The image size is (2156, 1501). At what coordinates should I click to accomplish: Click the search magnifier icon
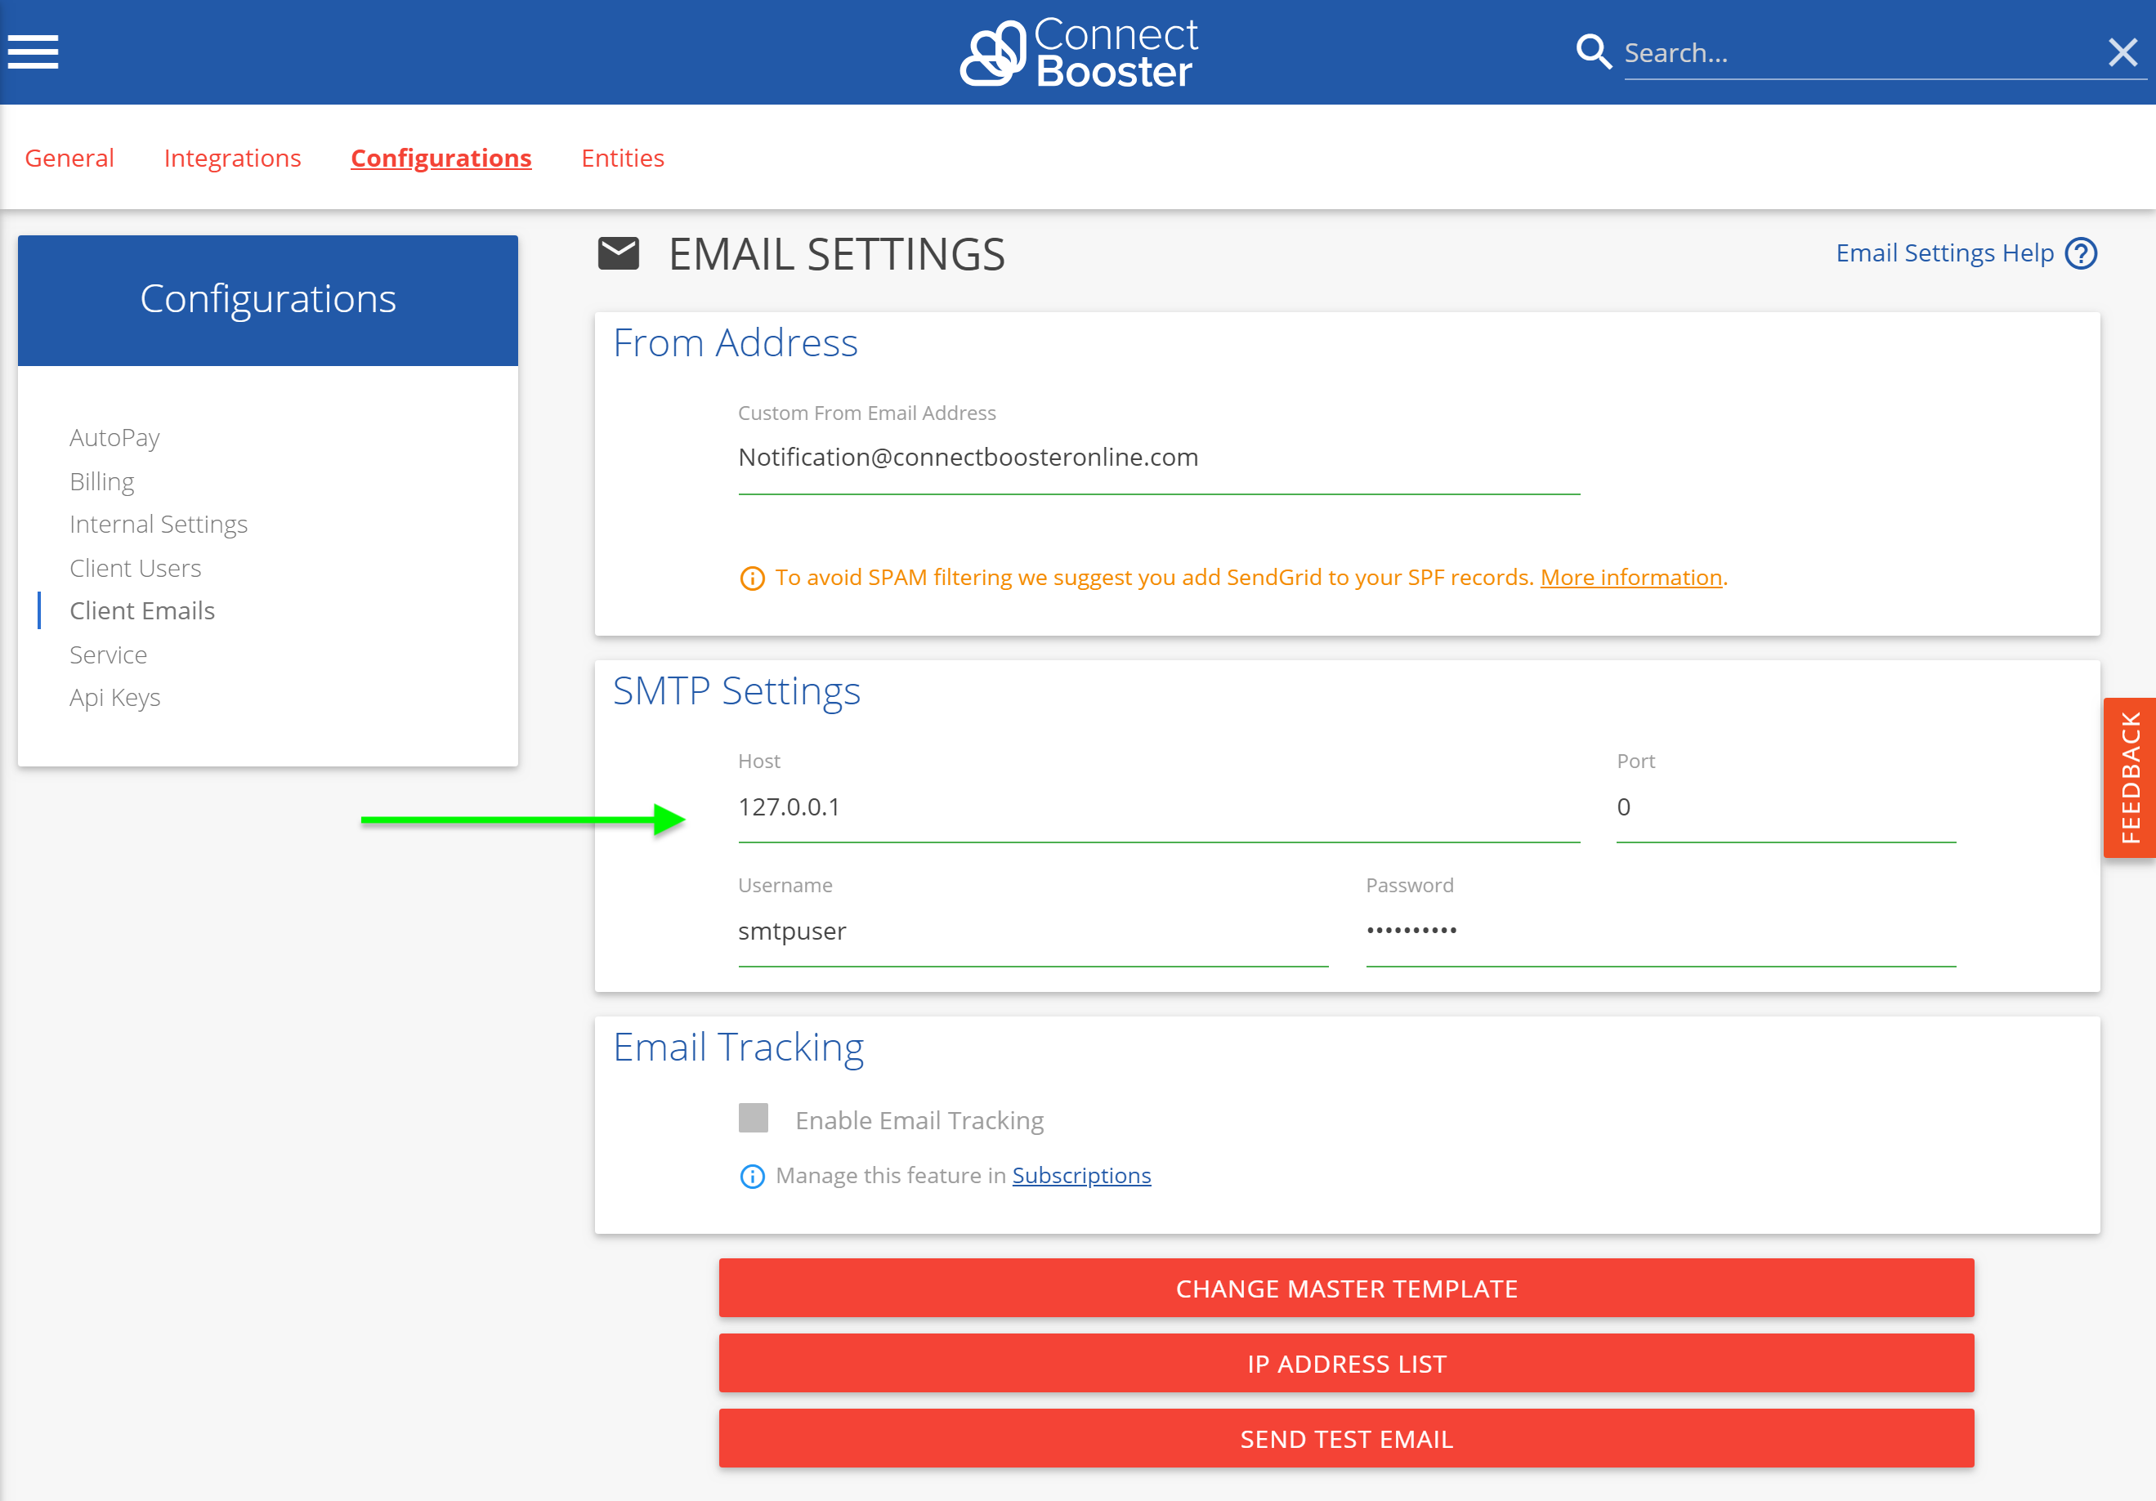tap(1593, 51)
